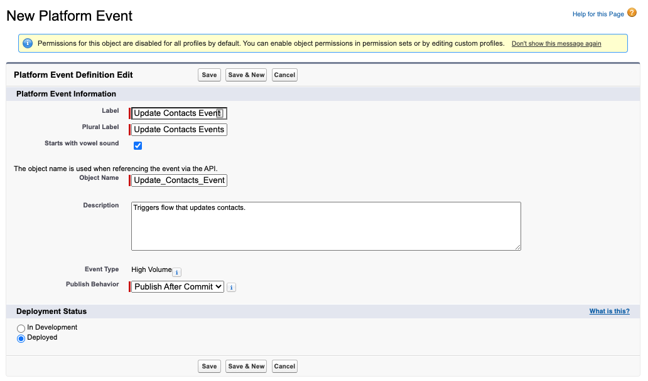Screen dimensions: 648x381
Task: Click the bottom Cancel button
Action: [x=284, y=367]
